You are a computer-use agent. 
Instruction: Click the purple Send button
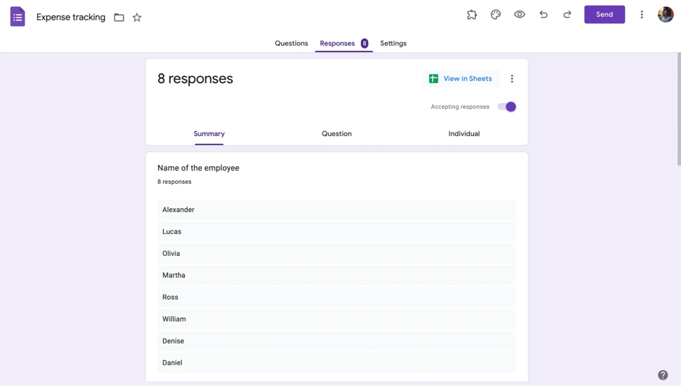click(604, 14)
